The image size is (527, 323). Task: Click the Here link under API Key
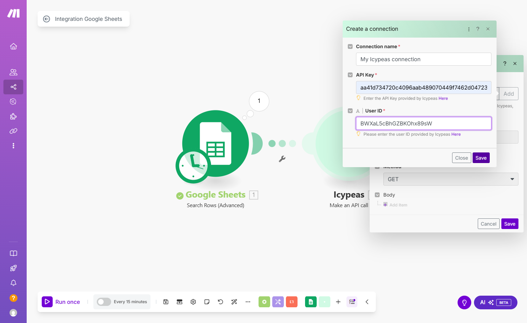coord(443,98)
